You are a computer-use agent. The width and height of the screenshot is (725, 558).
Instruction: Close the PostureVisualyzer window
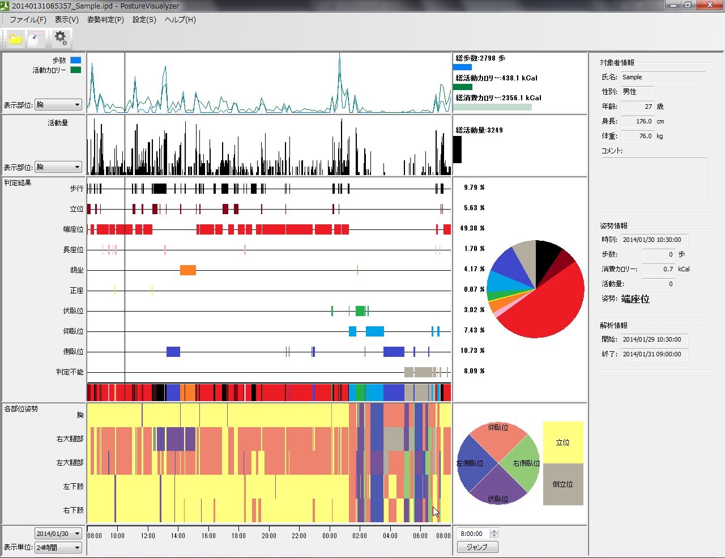[709, 5]
